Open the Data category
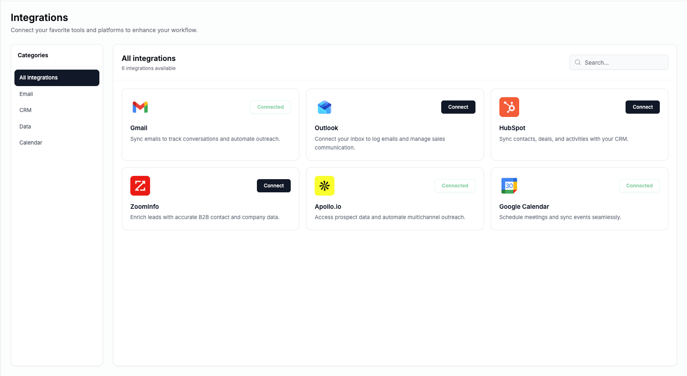Viewport: 687px width, 376px height. tap(25, 126)
